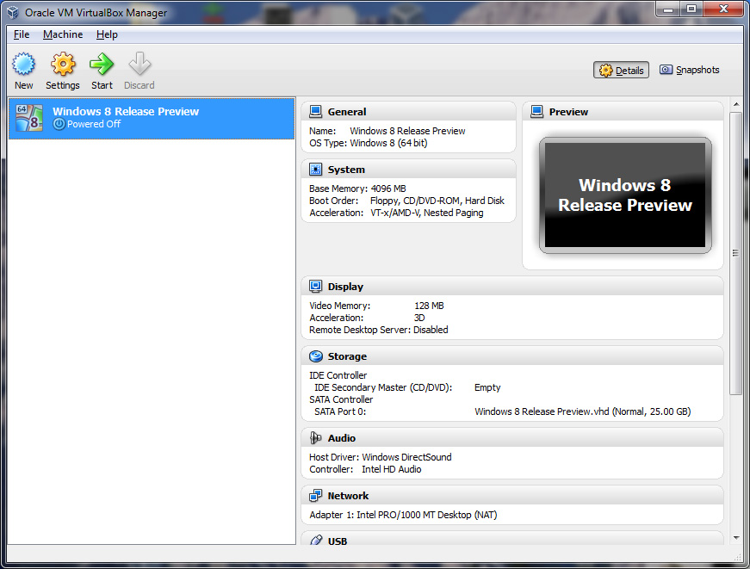Click the Windows 8 Release Preview.vhd entry
Viewport: 750px width, 569px height.
click(583, 411)
